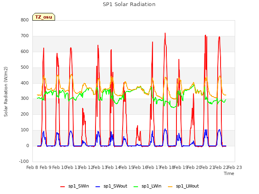Click the -100 y-axis tick label

[24, 161]
